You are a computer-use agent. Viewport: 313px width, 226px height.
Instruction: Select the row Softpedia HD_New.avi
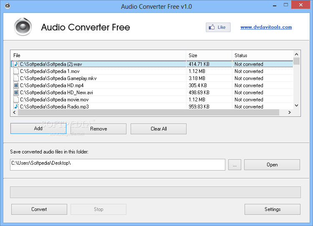click(152, 92)
